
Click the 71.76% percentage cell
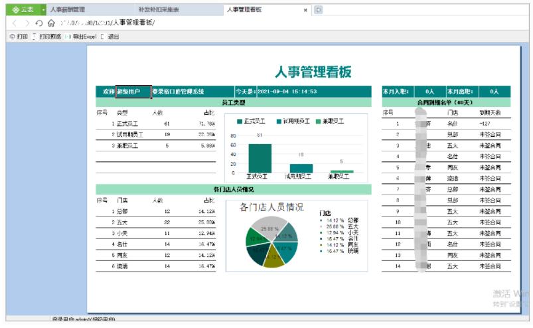click(x=206, y=123)
